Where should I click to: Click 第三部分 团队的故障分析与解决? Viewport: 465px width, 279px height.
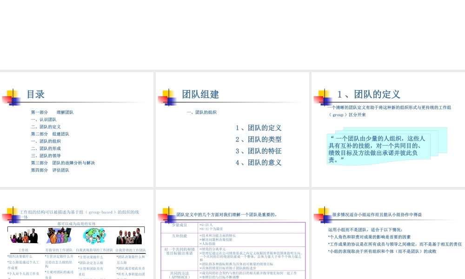[x=63, y=163]
